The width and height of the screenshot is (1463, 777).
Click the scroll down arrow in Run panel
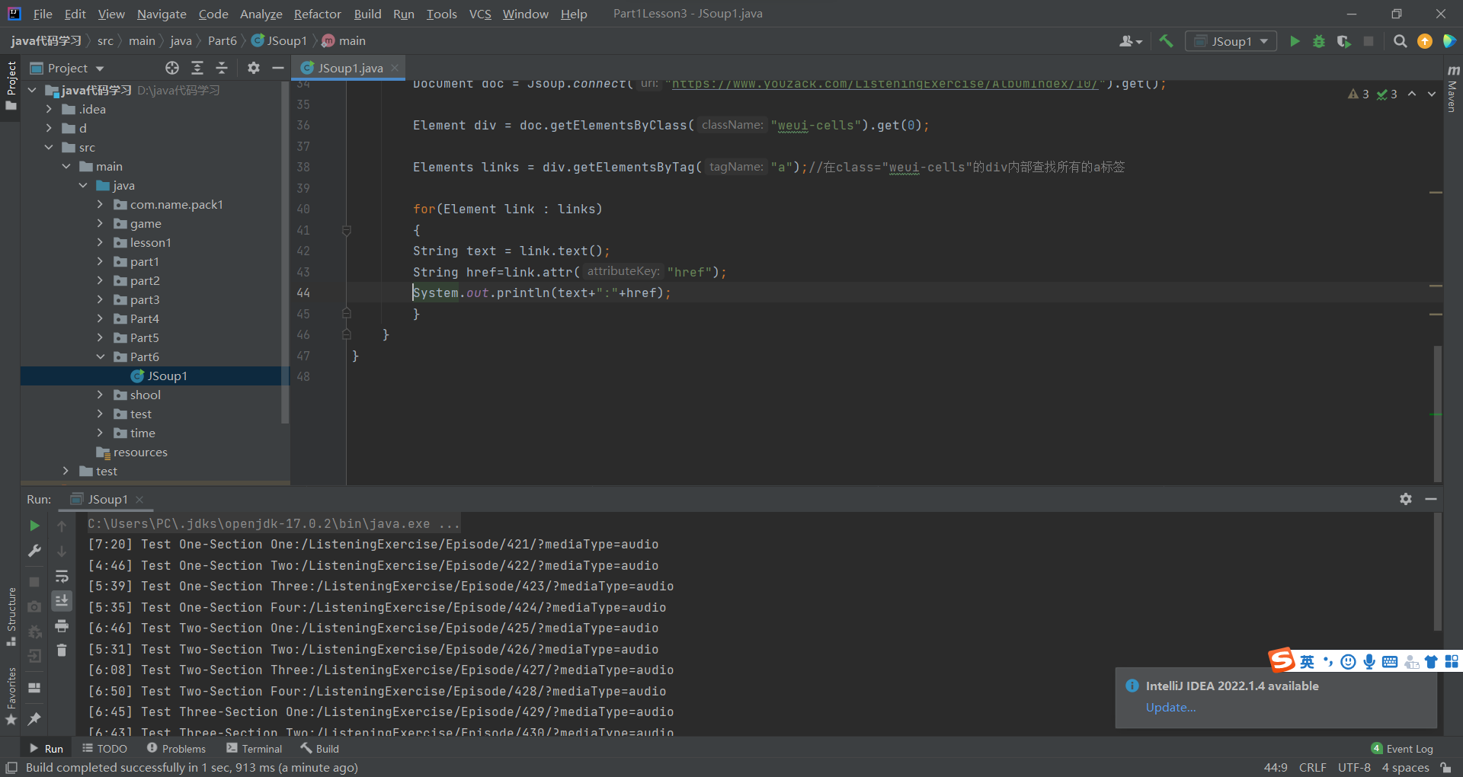[x=62, y=551]
